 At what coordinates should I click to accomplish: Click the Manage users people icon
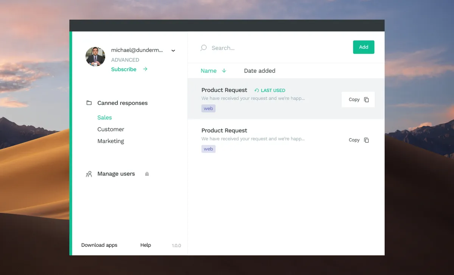[89, 174]
